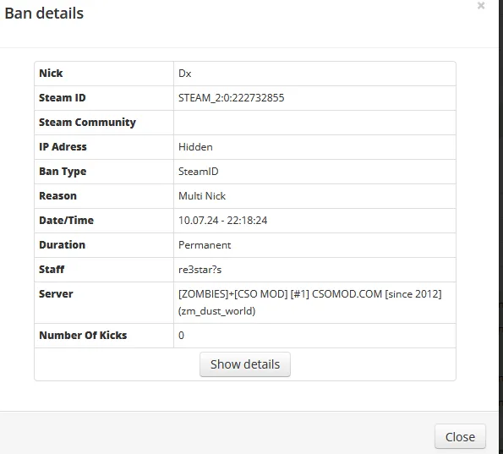
Task: Click the Ban details heading
Action: [x=44, y=14]
